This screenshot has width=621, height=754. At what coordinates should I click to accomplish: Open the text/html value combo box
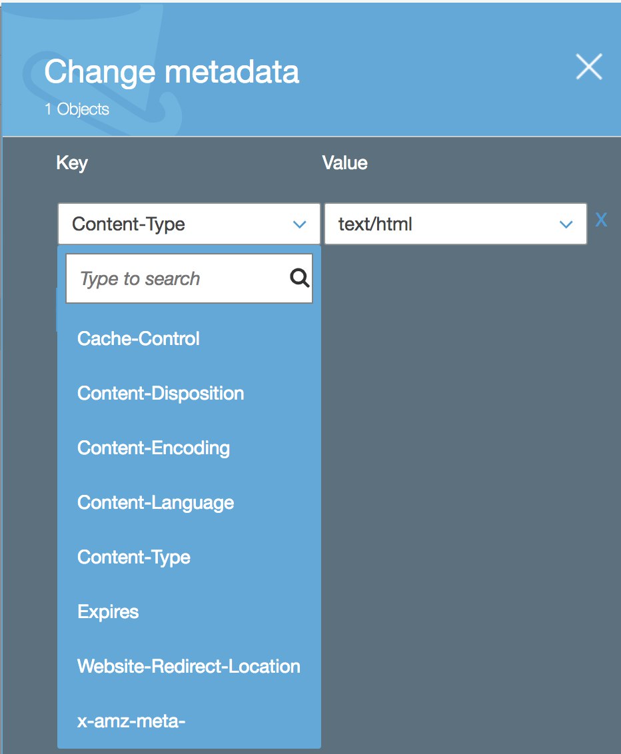456,224
